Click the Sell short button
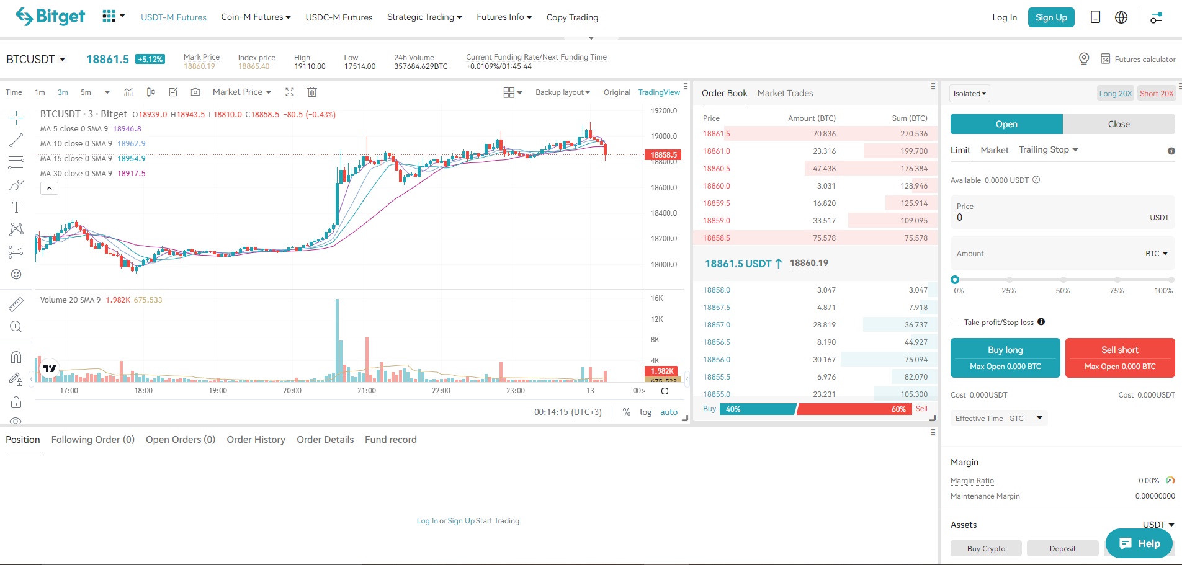Viewport: 1182px width, 565px height. pyautogui.click(x=1120, y=358)
